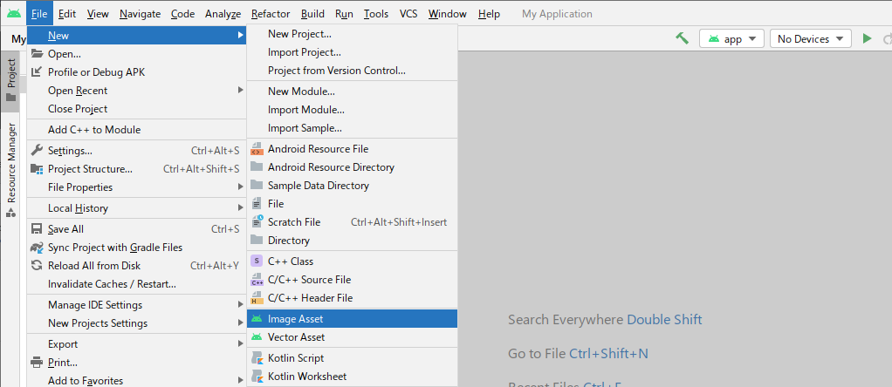Open the Tools menu
The width and height of the screenshot is (892, 387).
coord(376,14)
